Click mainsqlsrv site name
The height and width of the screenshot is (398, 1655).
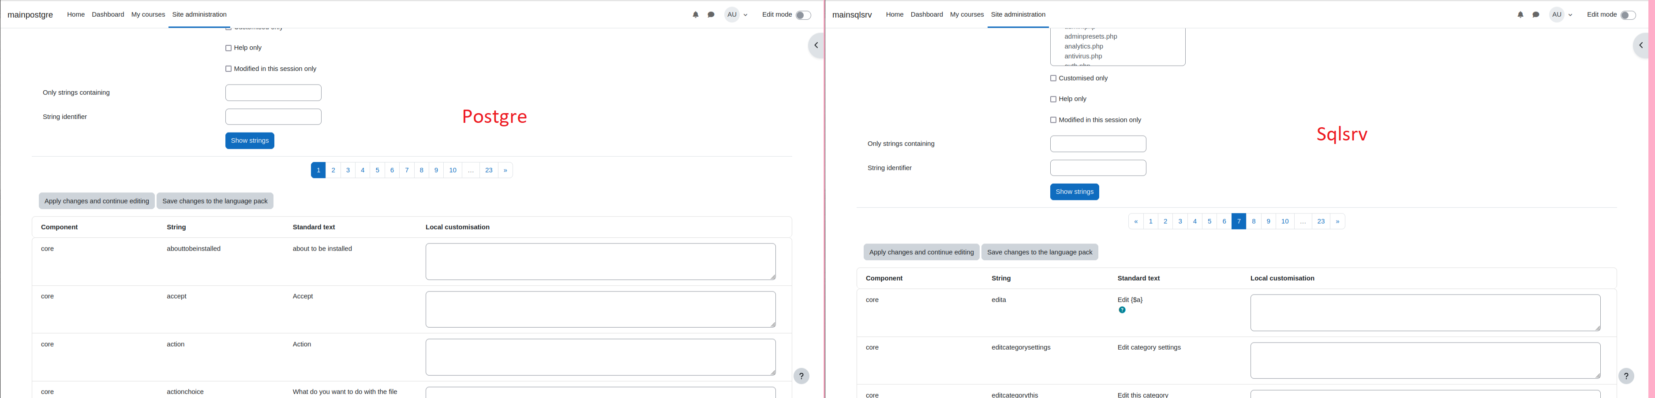(852, 15)
